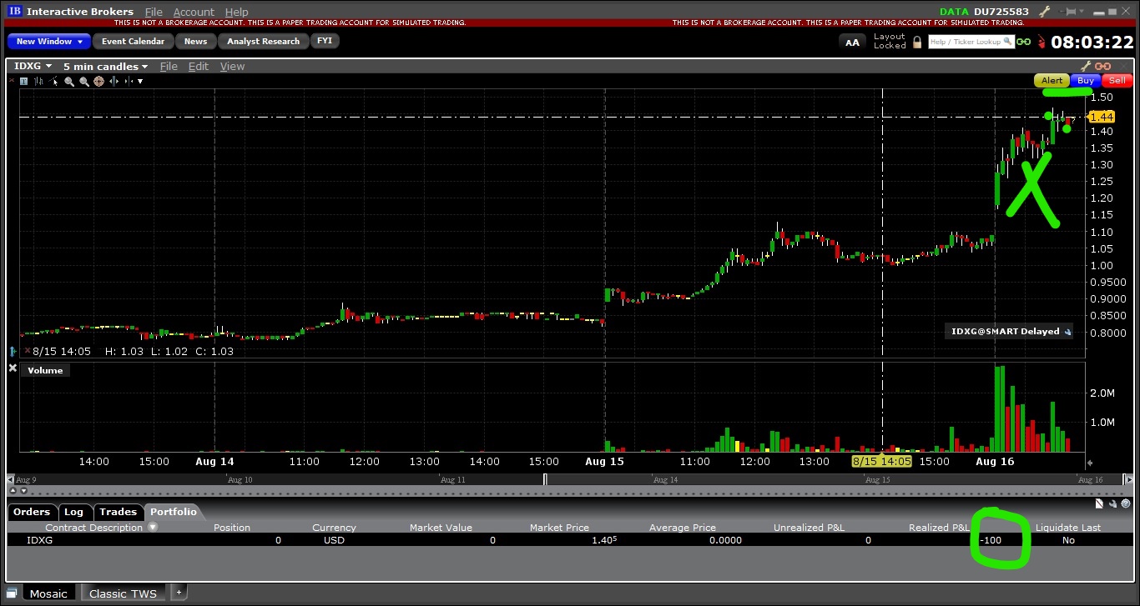Click the orange chain link icon in chart header
This screenshot has height=606, width=1140.
1103,66
